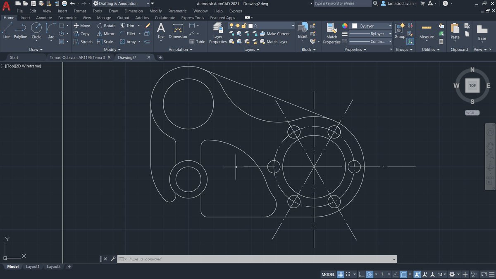
Task: Toggle drawing grid display in status bar
Action: tap(340, 274)
